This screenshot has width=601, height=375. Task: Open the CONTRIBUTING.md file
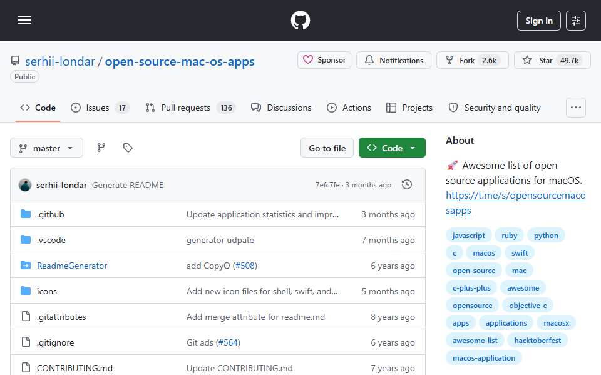coord(74,368)
